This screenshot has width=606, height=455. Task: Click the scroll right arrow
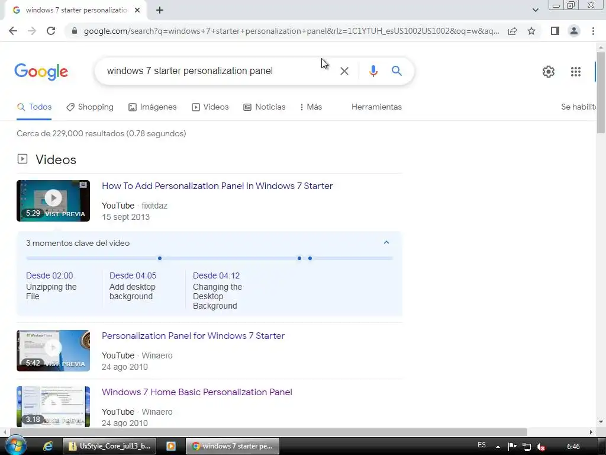591,432
